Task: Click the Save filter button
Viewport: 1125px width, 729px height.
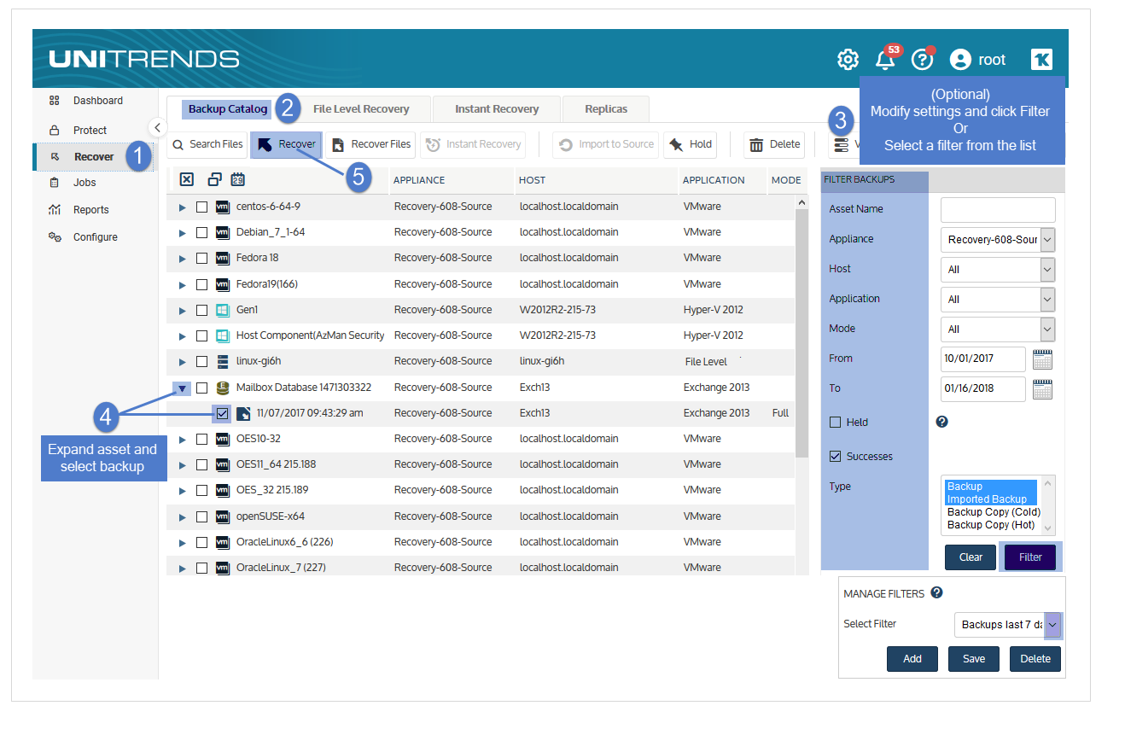Action: 974,659
